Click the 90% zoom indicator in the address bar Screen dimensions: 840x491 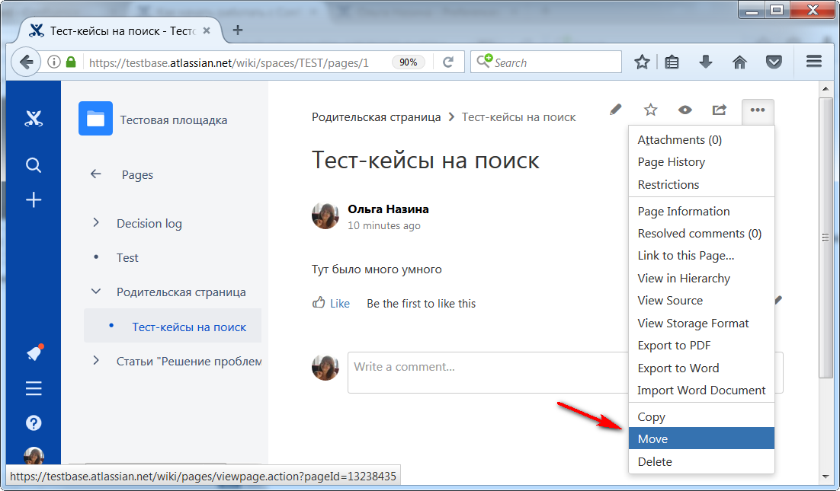[x=408, y=62]
